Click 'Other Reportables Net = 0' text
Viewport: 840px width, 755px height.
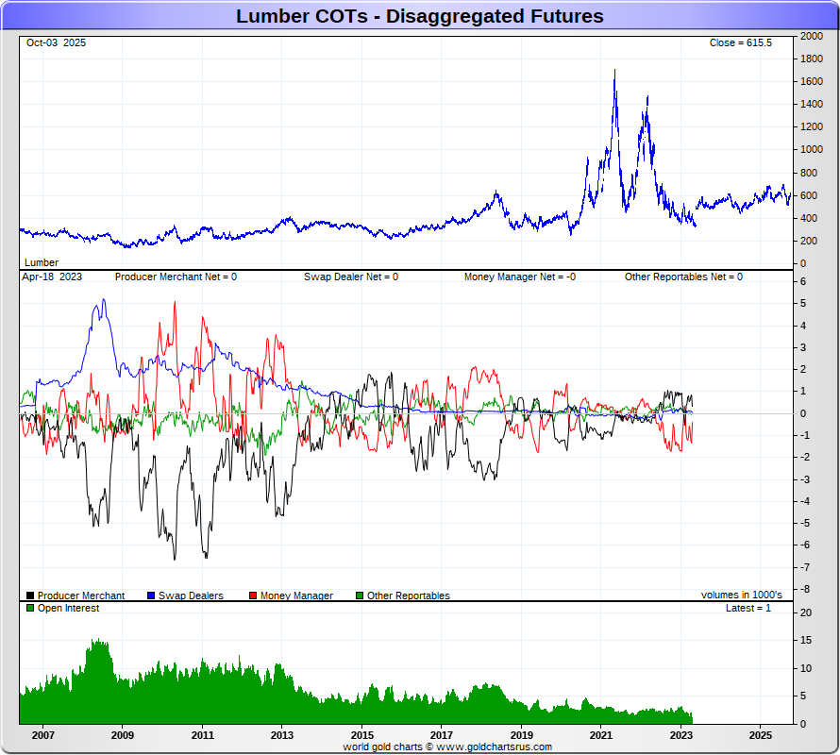[683, 277]
